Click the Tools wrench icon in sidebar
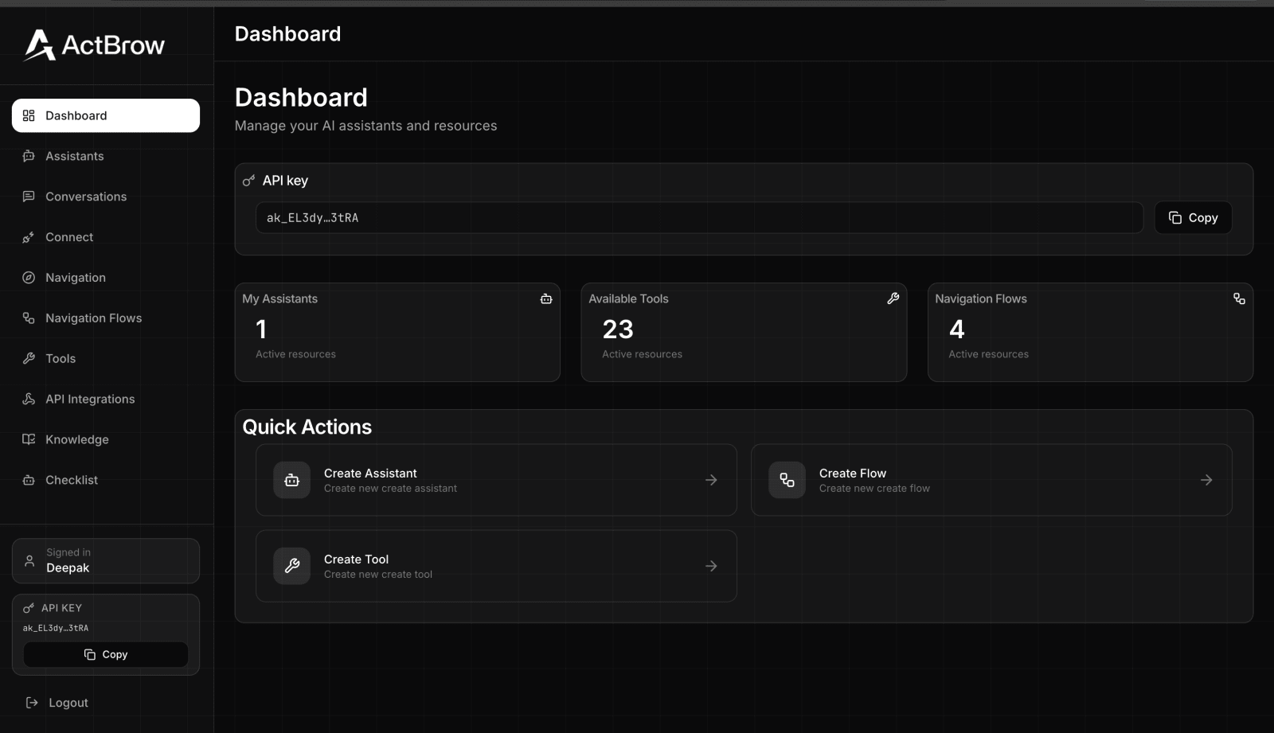Image resolution: width=1274 pixels, height=733 pixels. [x=29, y=358]
